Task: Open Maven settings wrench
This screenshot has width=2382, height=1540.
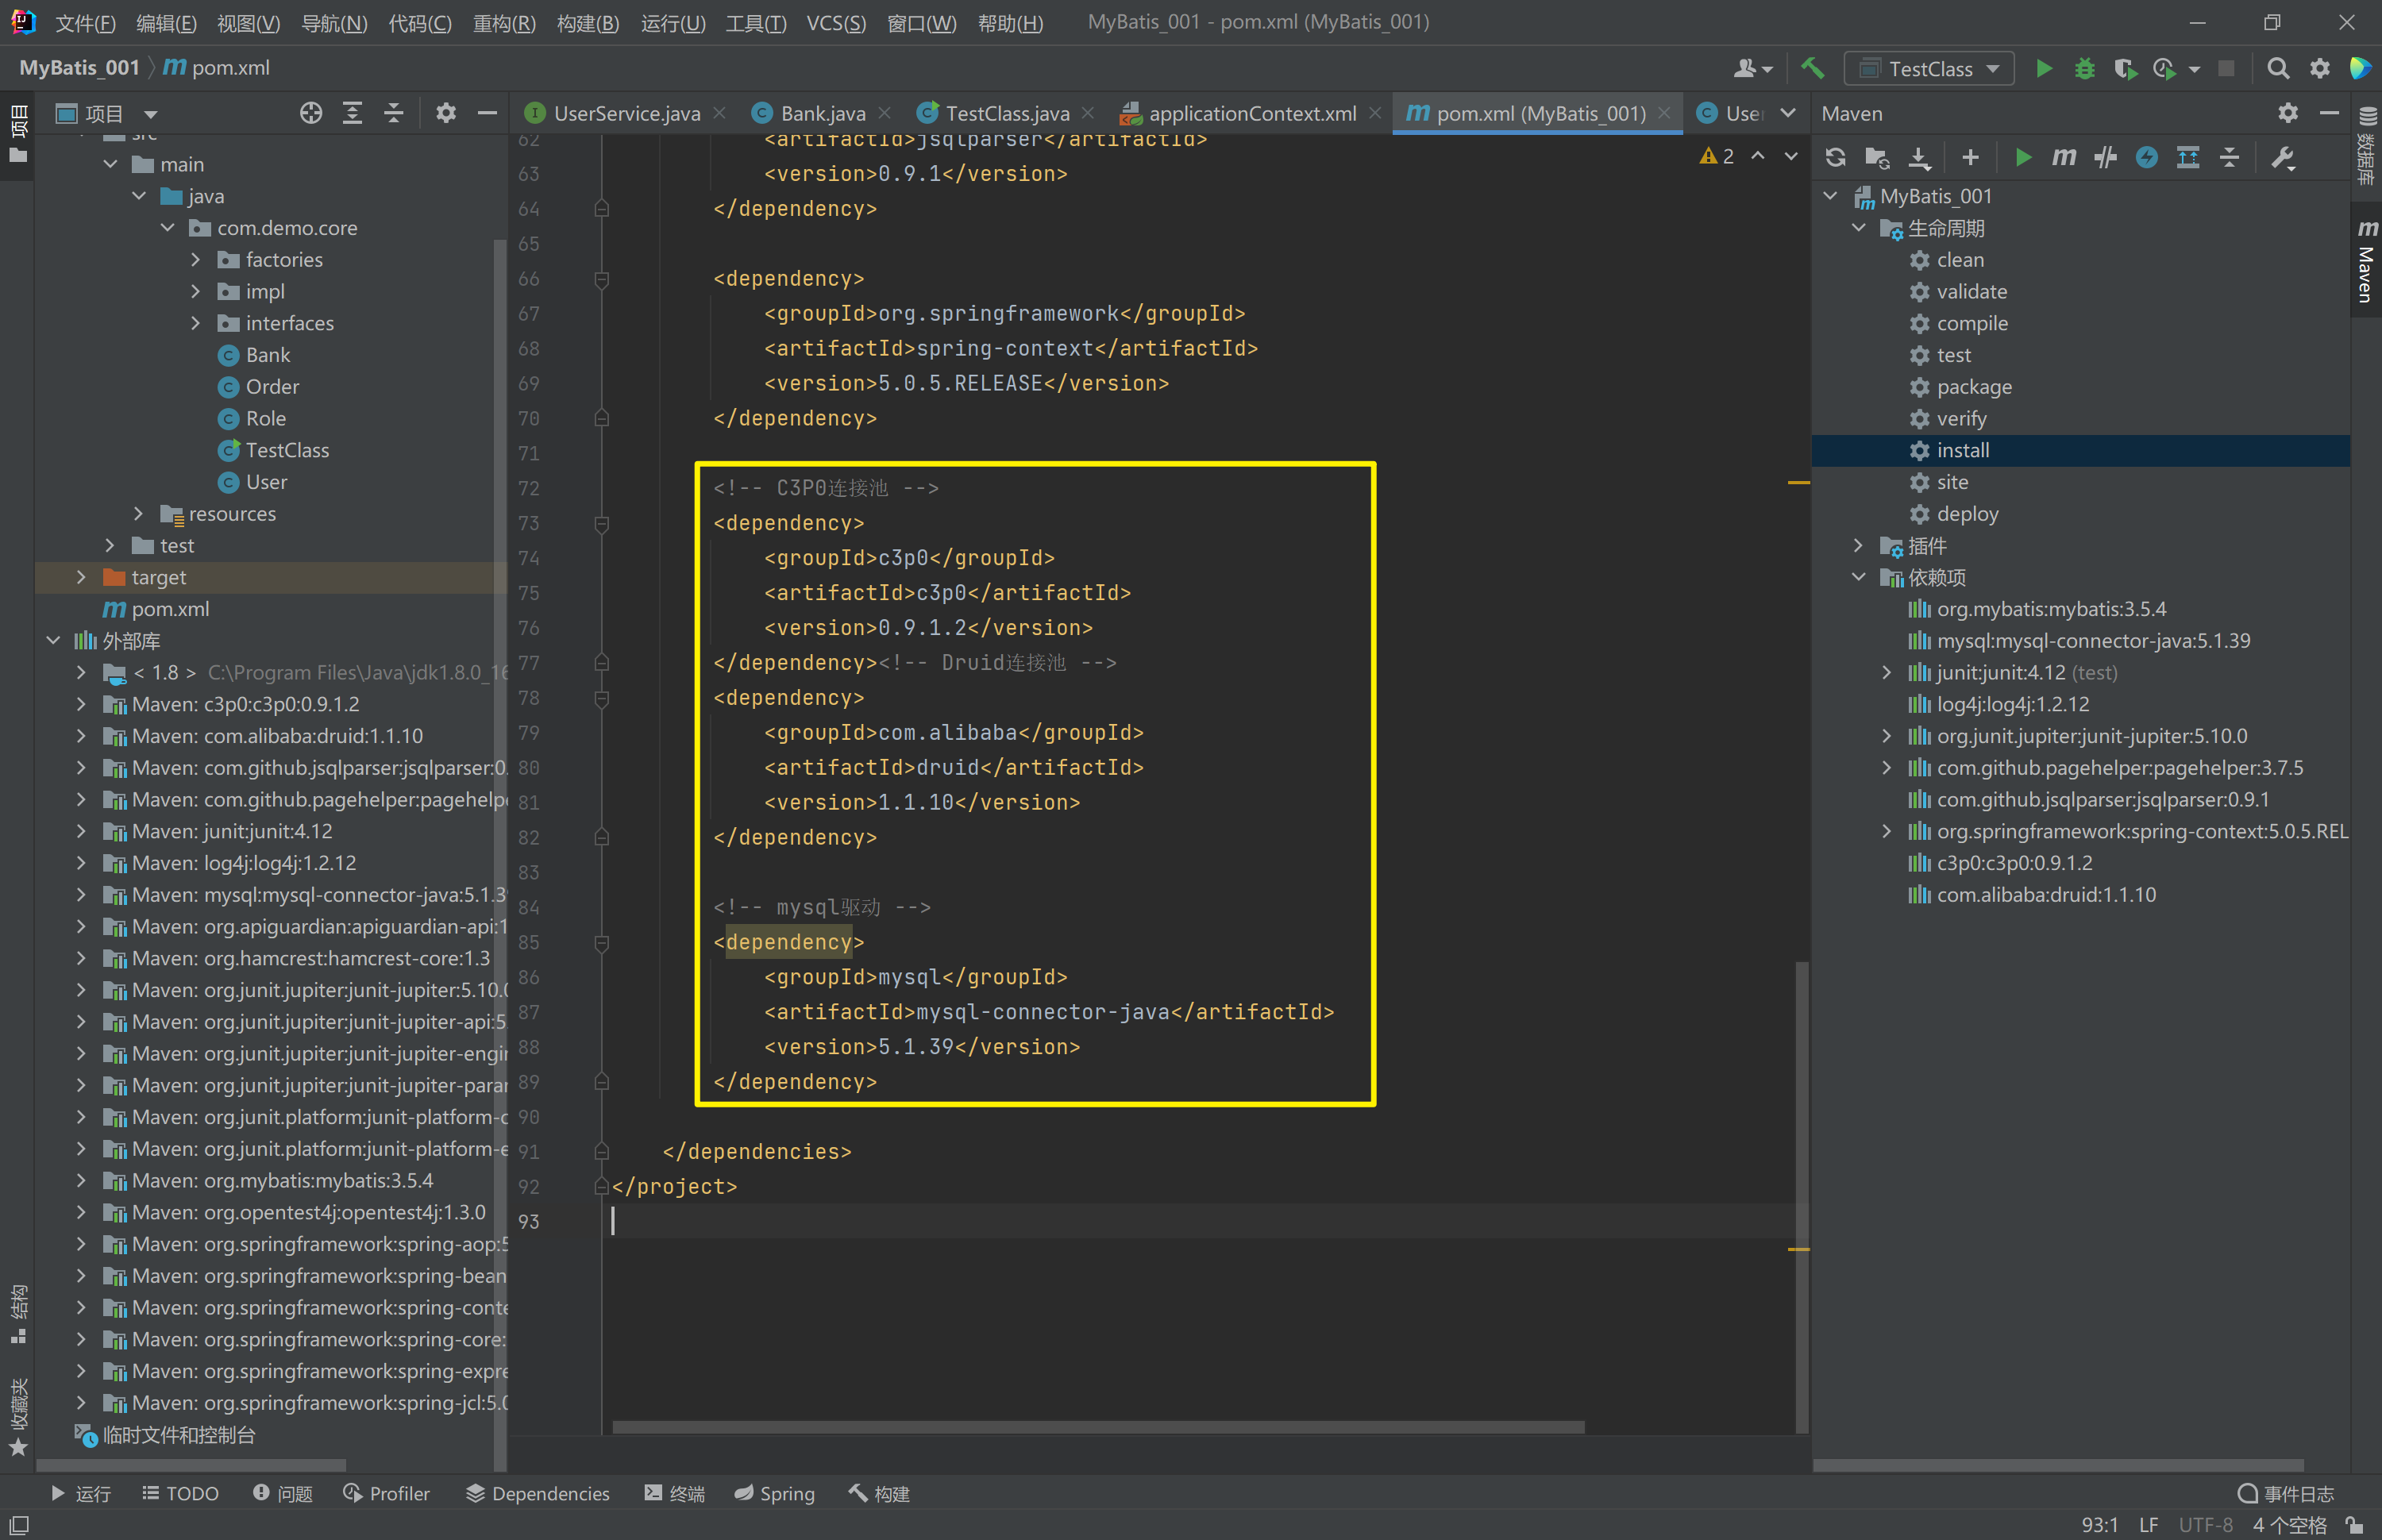Action: [2283, 157]
